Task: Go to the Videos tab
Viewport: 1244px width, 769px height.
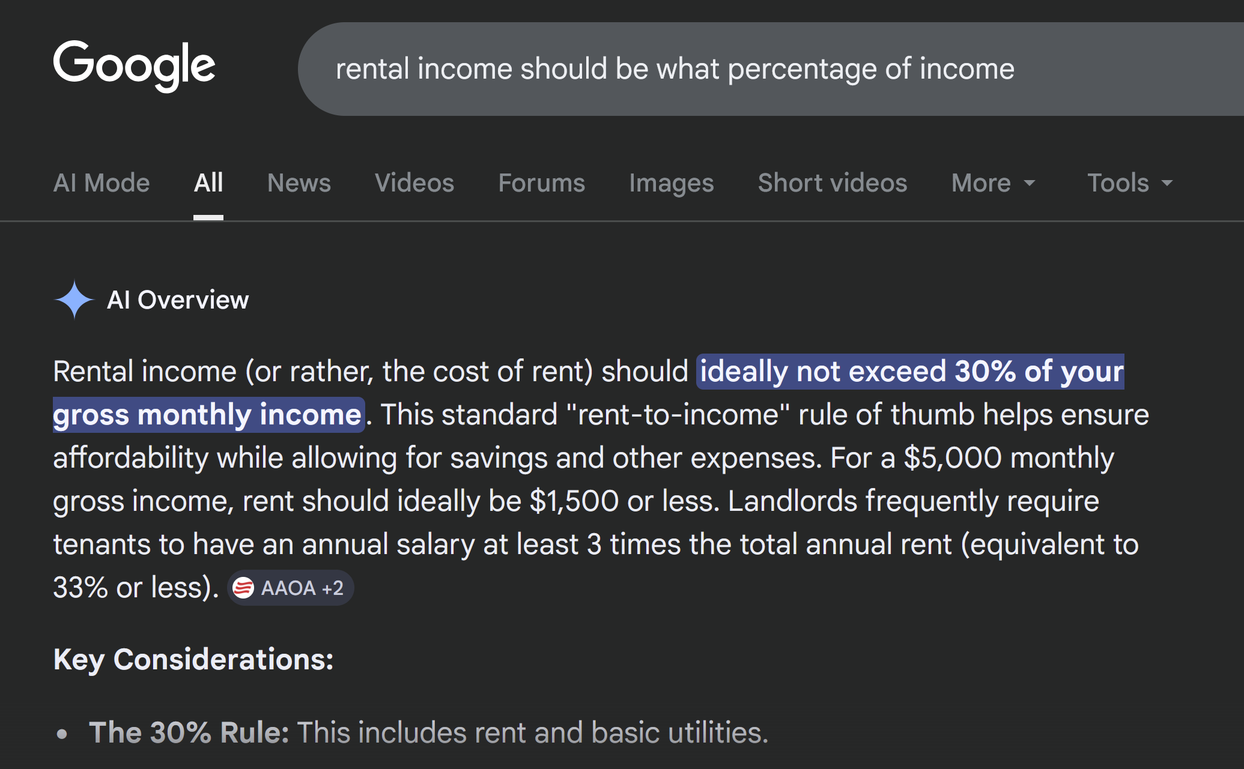Action: pyautogui.click(x=414, y=183)
